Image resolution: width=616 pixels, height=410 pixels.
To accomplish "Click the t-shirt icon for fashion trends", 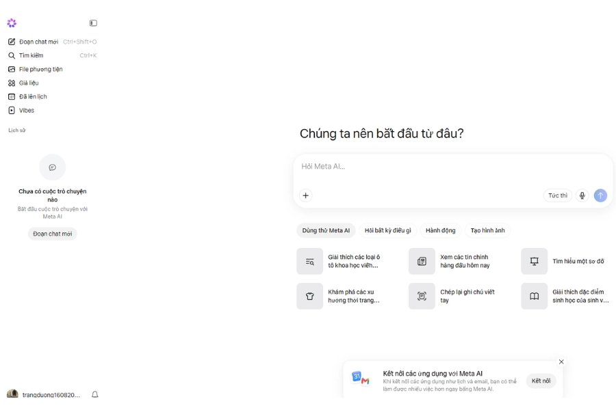I will 309,296.
